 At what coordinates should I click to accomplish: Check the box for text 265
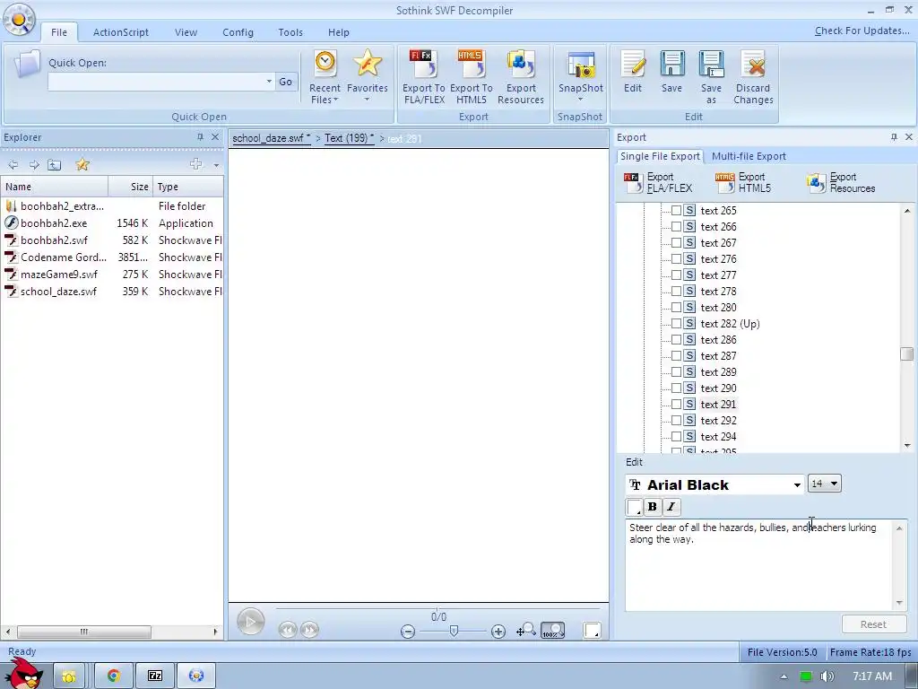coord(676,210)
